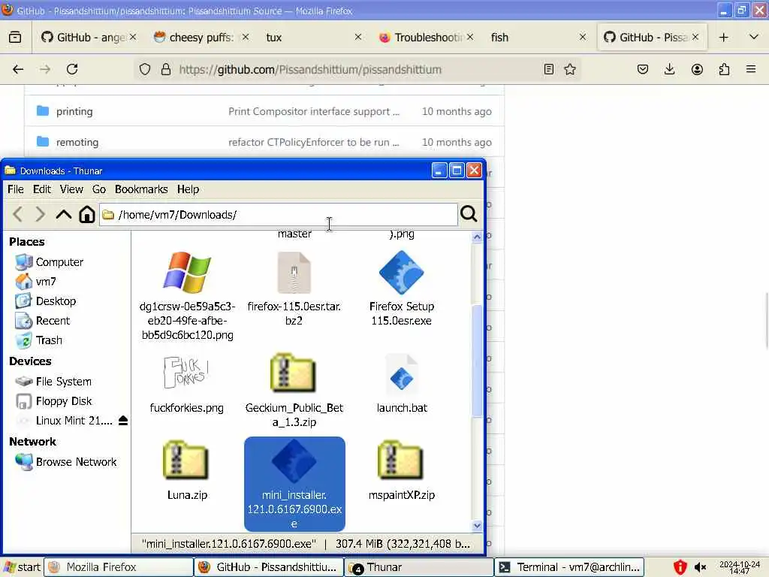This screenshot has height=577, width=769.
Task: Go back in Thunar navigation
Action: [18, 214]
